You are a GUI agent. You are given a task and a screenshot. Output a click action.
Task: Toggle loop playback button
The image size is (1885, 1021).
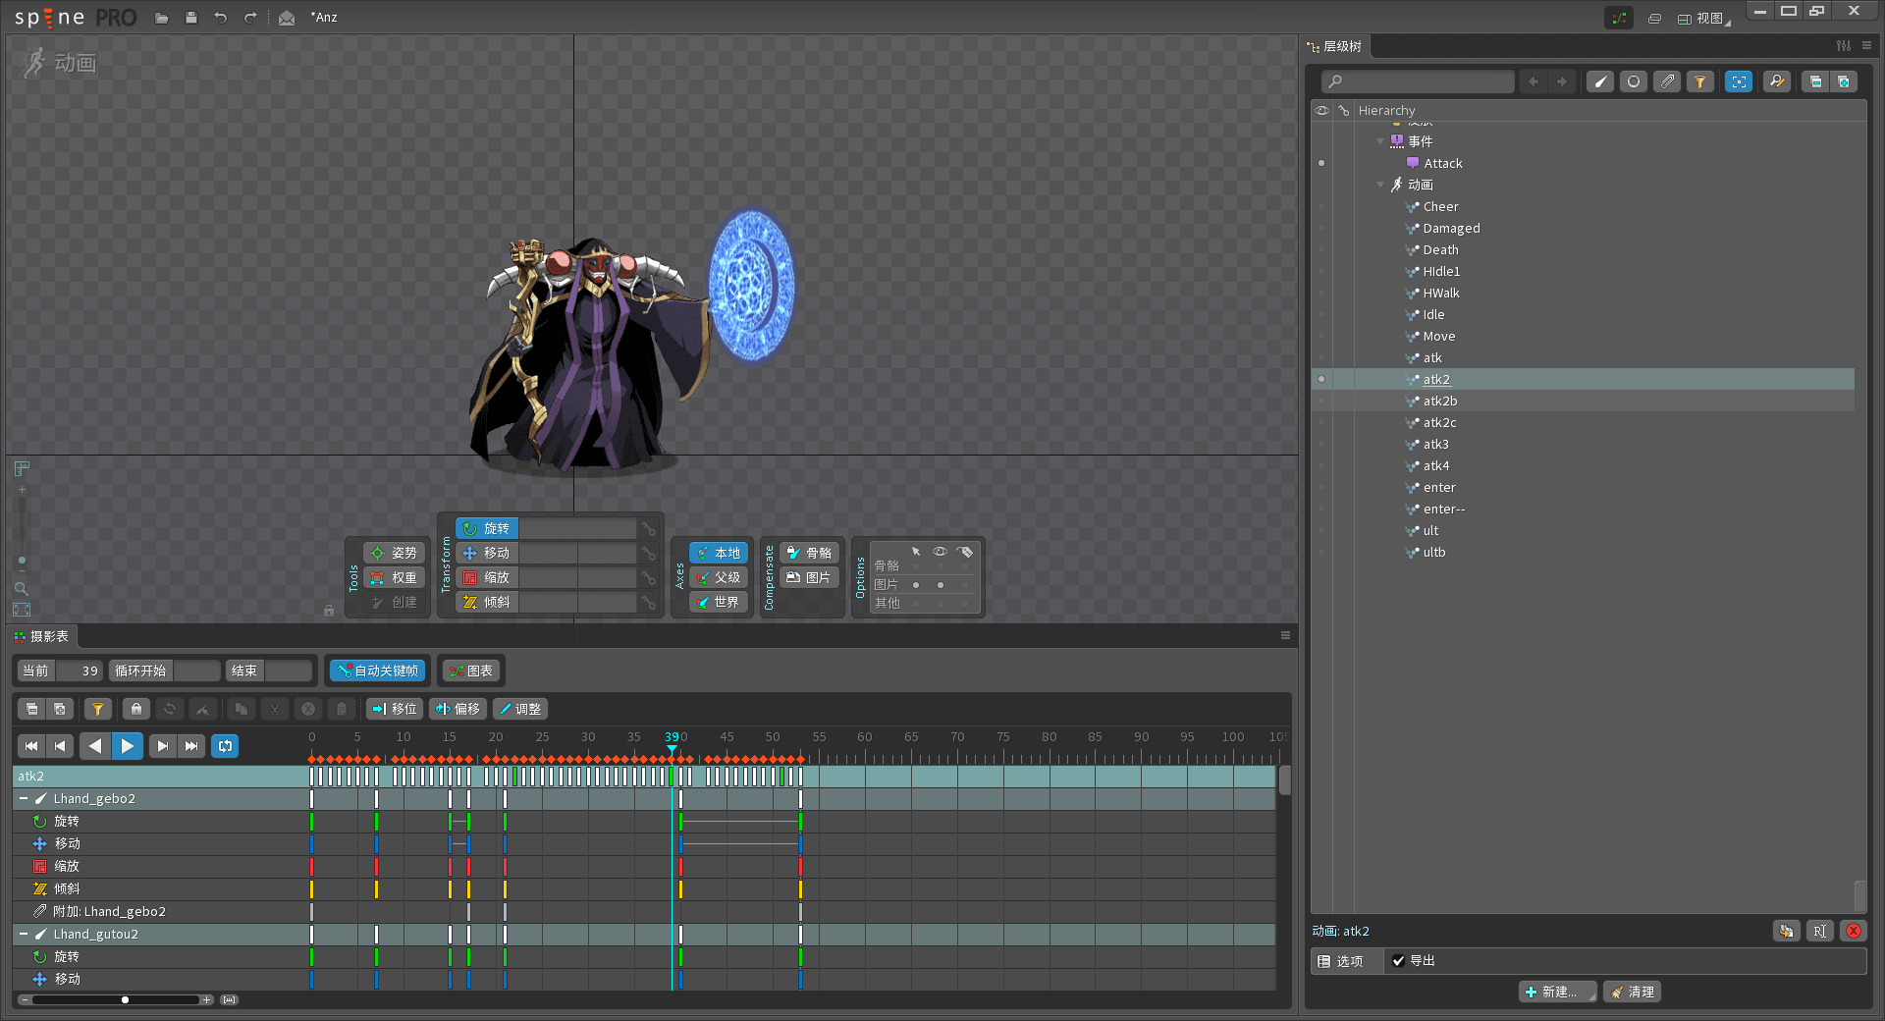(225, 746)
